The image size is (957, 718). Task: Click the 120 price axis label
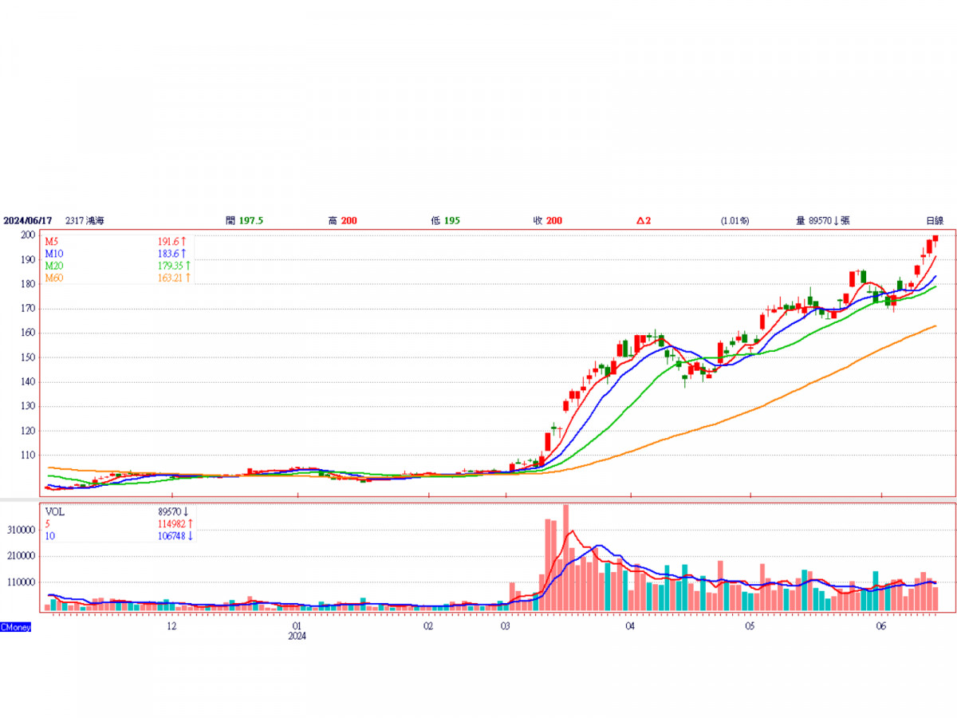(26, 431)
